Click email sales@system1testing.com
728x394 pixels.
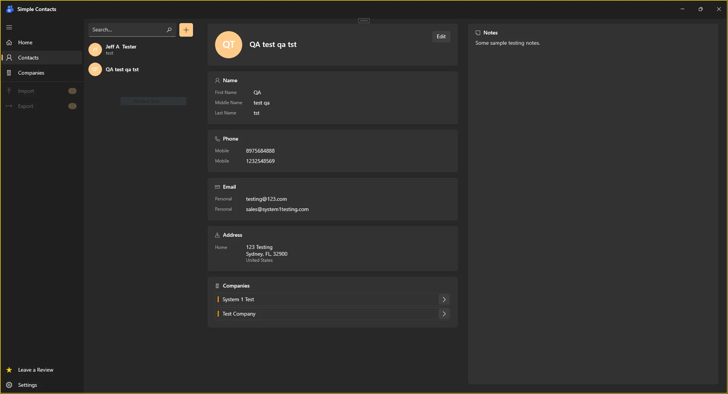(277, 209)
